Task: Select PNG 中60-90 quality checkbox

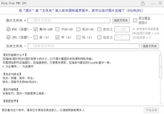Action: pyautogui.click(x=57, y=29)
